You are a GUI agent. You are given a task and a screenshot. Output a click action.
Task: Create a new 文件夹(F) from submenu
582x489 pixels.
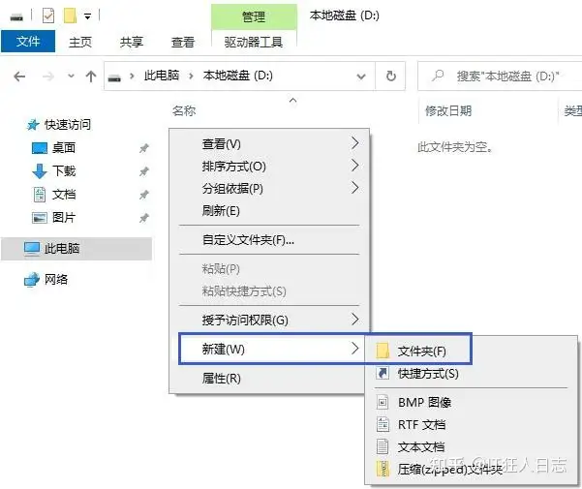click(x=472, y=351)
